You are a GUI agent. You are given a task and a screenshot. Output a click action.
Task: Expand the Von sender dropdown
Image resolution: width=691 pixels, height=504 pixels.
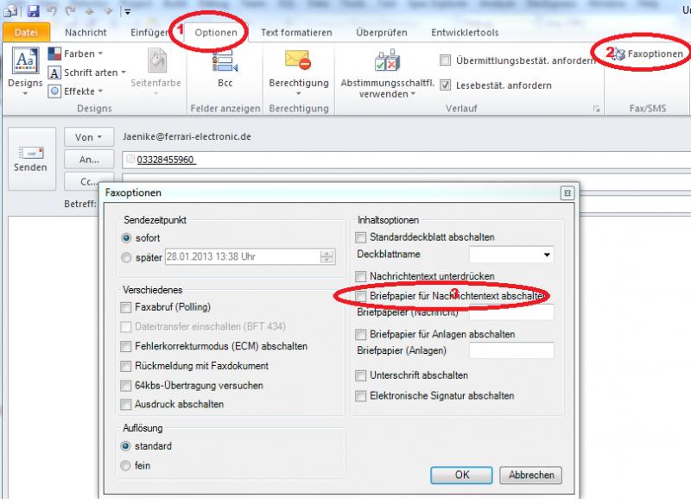88,137
